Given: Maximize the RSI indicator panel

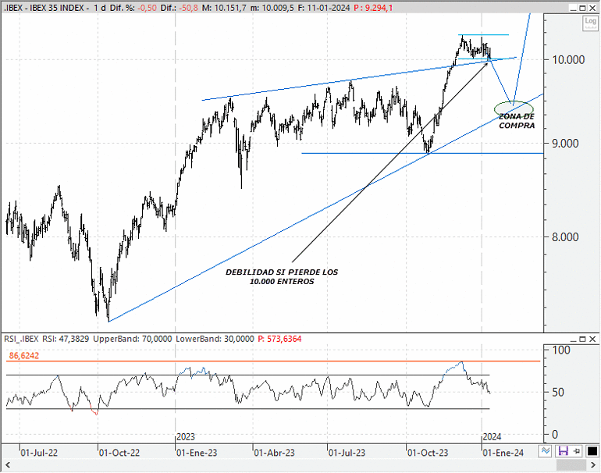Looking at the screenshot, I should (x=582, y=339).
